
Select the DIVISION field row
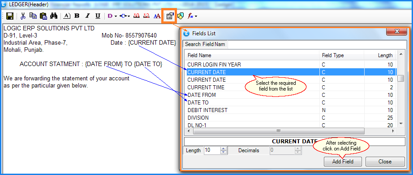click(x=291, y=117)
